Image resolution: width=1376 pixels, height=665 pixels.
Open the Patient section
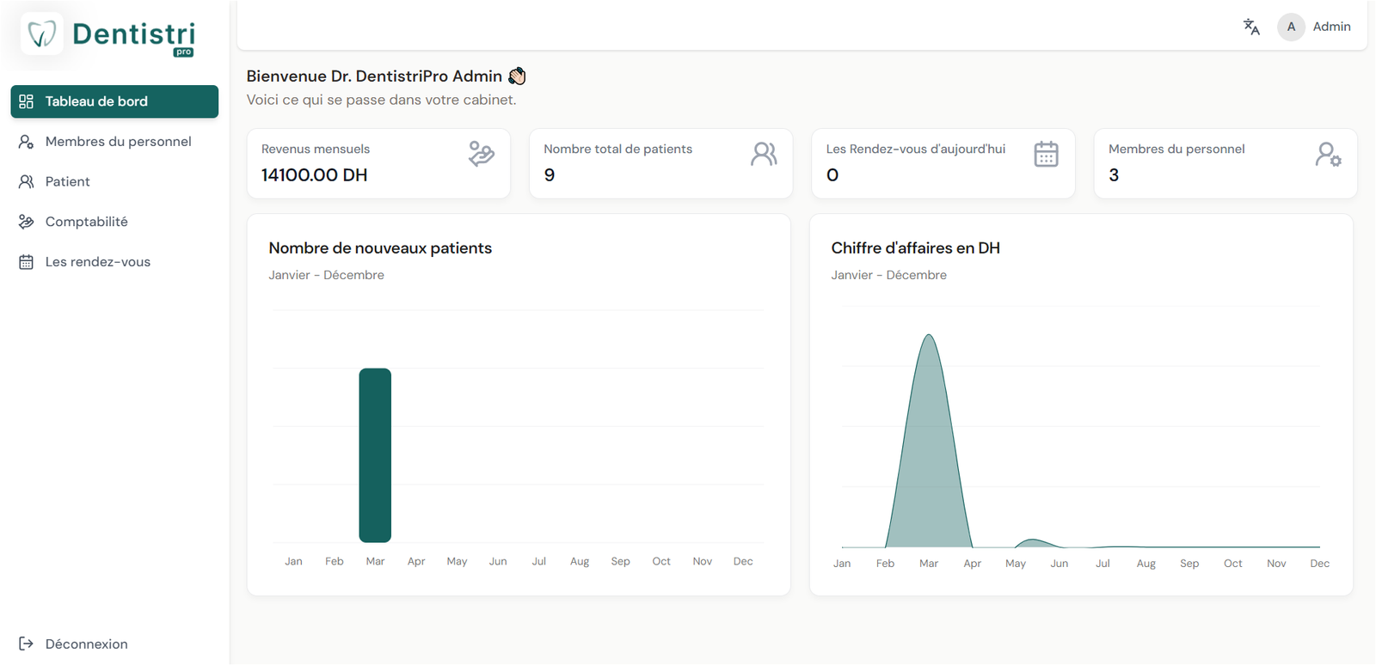[67, 181]
